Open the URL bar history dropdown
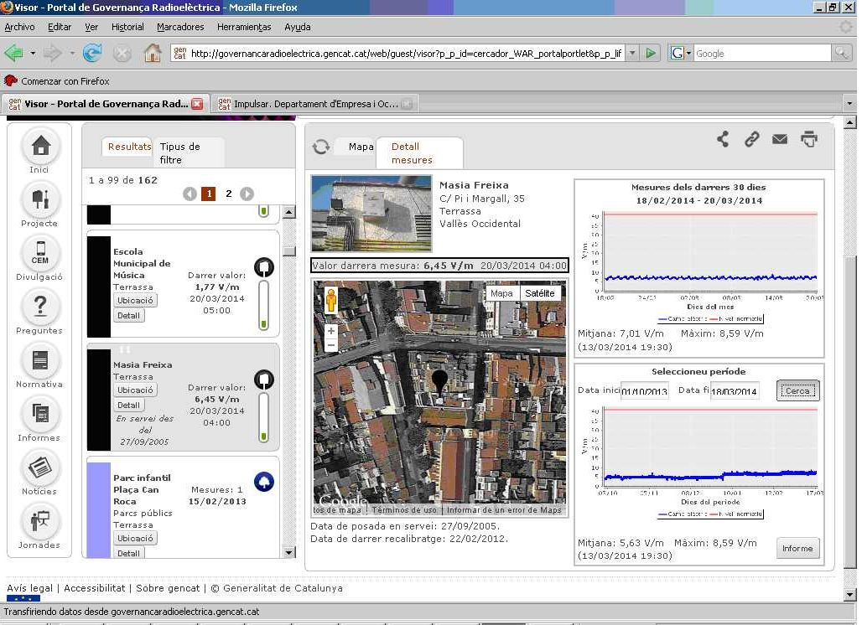This screenshot has width=862, height=625. tap(632, 54)
